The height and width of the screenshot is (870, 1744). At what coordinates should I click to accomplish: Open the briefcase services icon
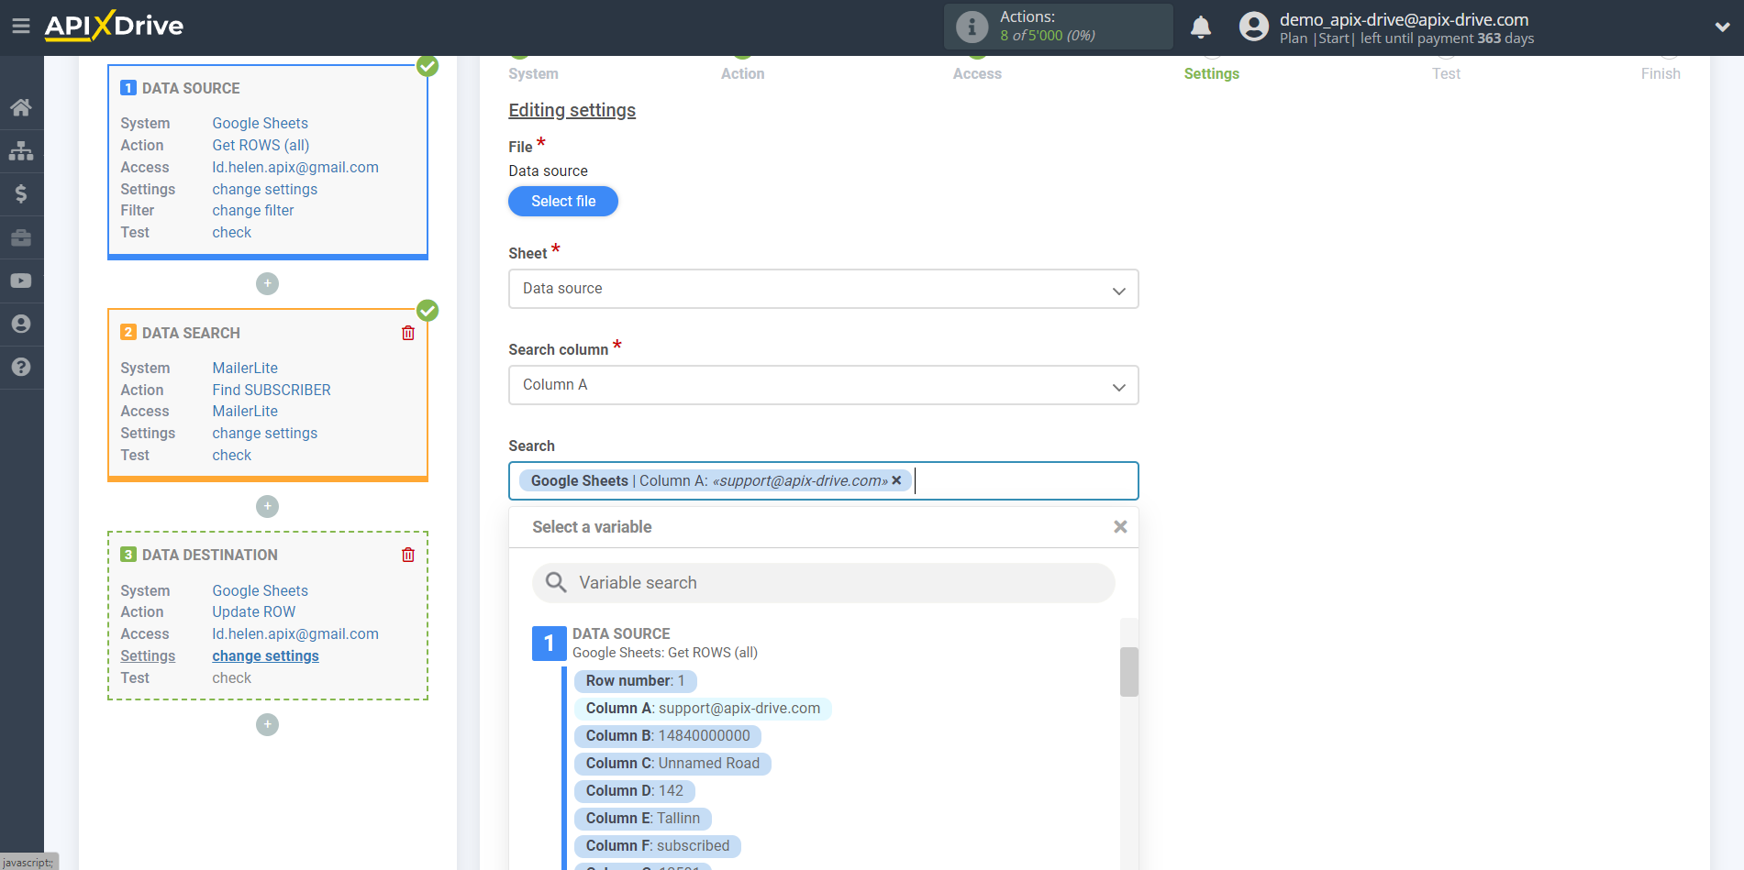[21, 237]
